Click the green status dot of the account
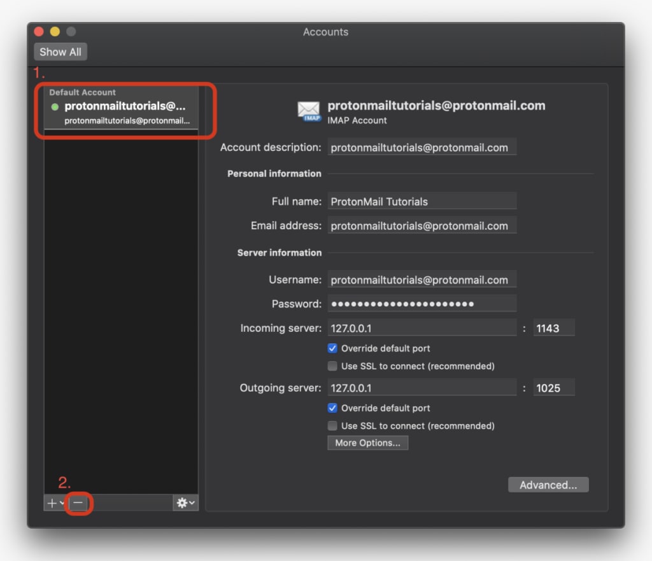 coord(55,107)
